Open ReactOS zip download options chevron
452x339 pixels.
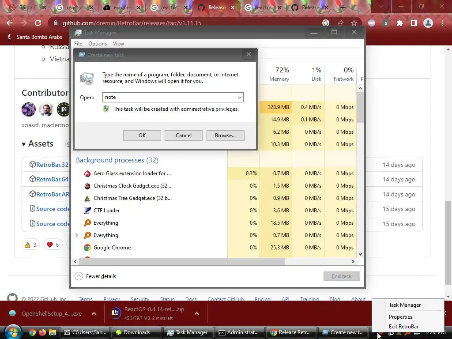(196, 313)
